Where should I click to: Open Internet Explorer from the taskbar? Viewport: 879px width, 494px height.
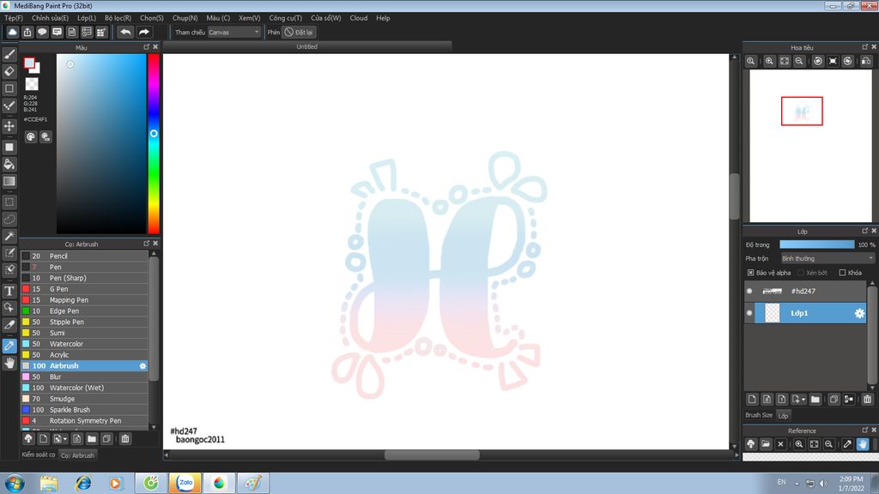coord(83,483)
